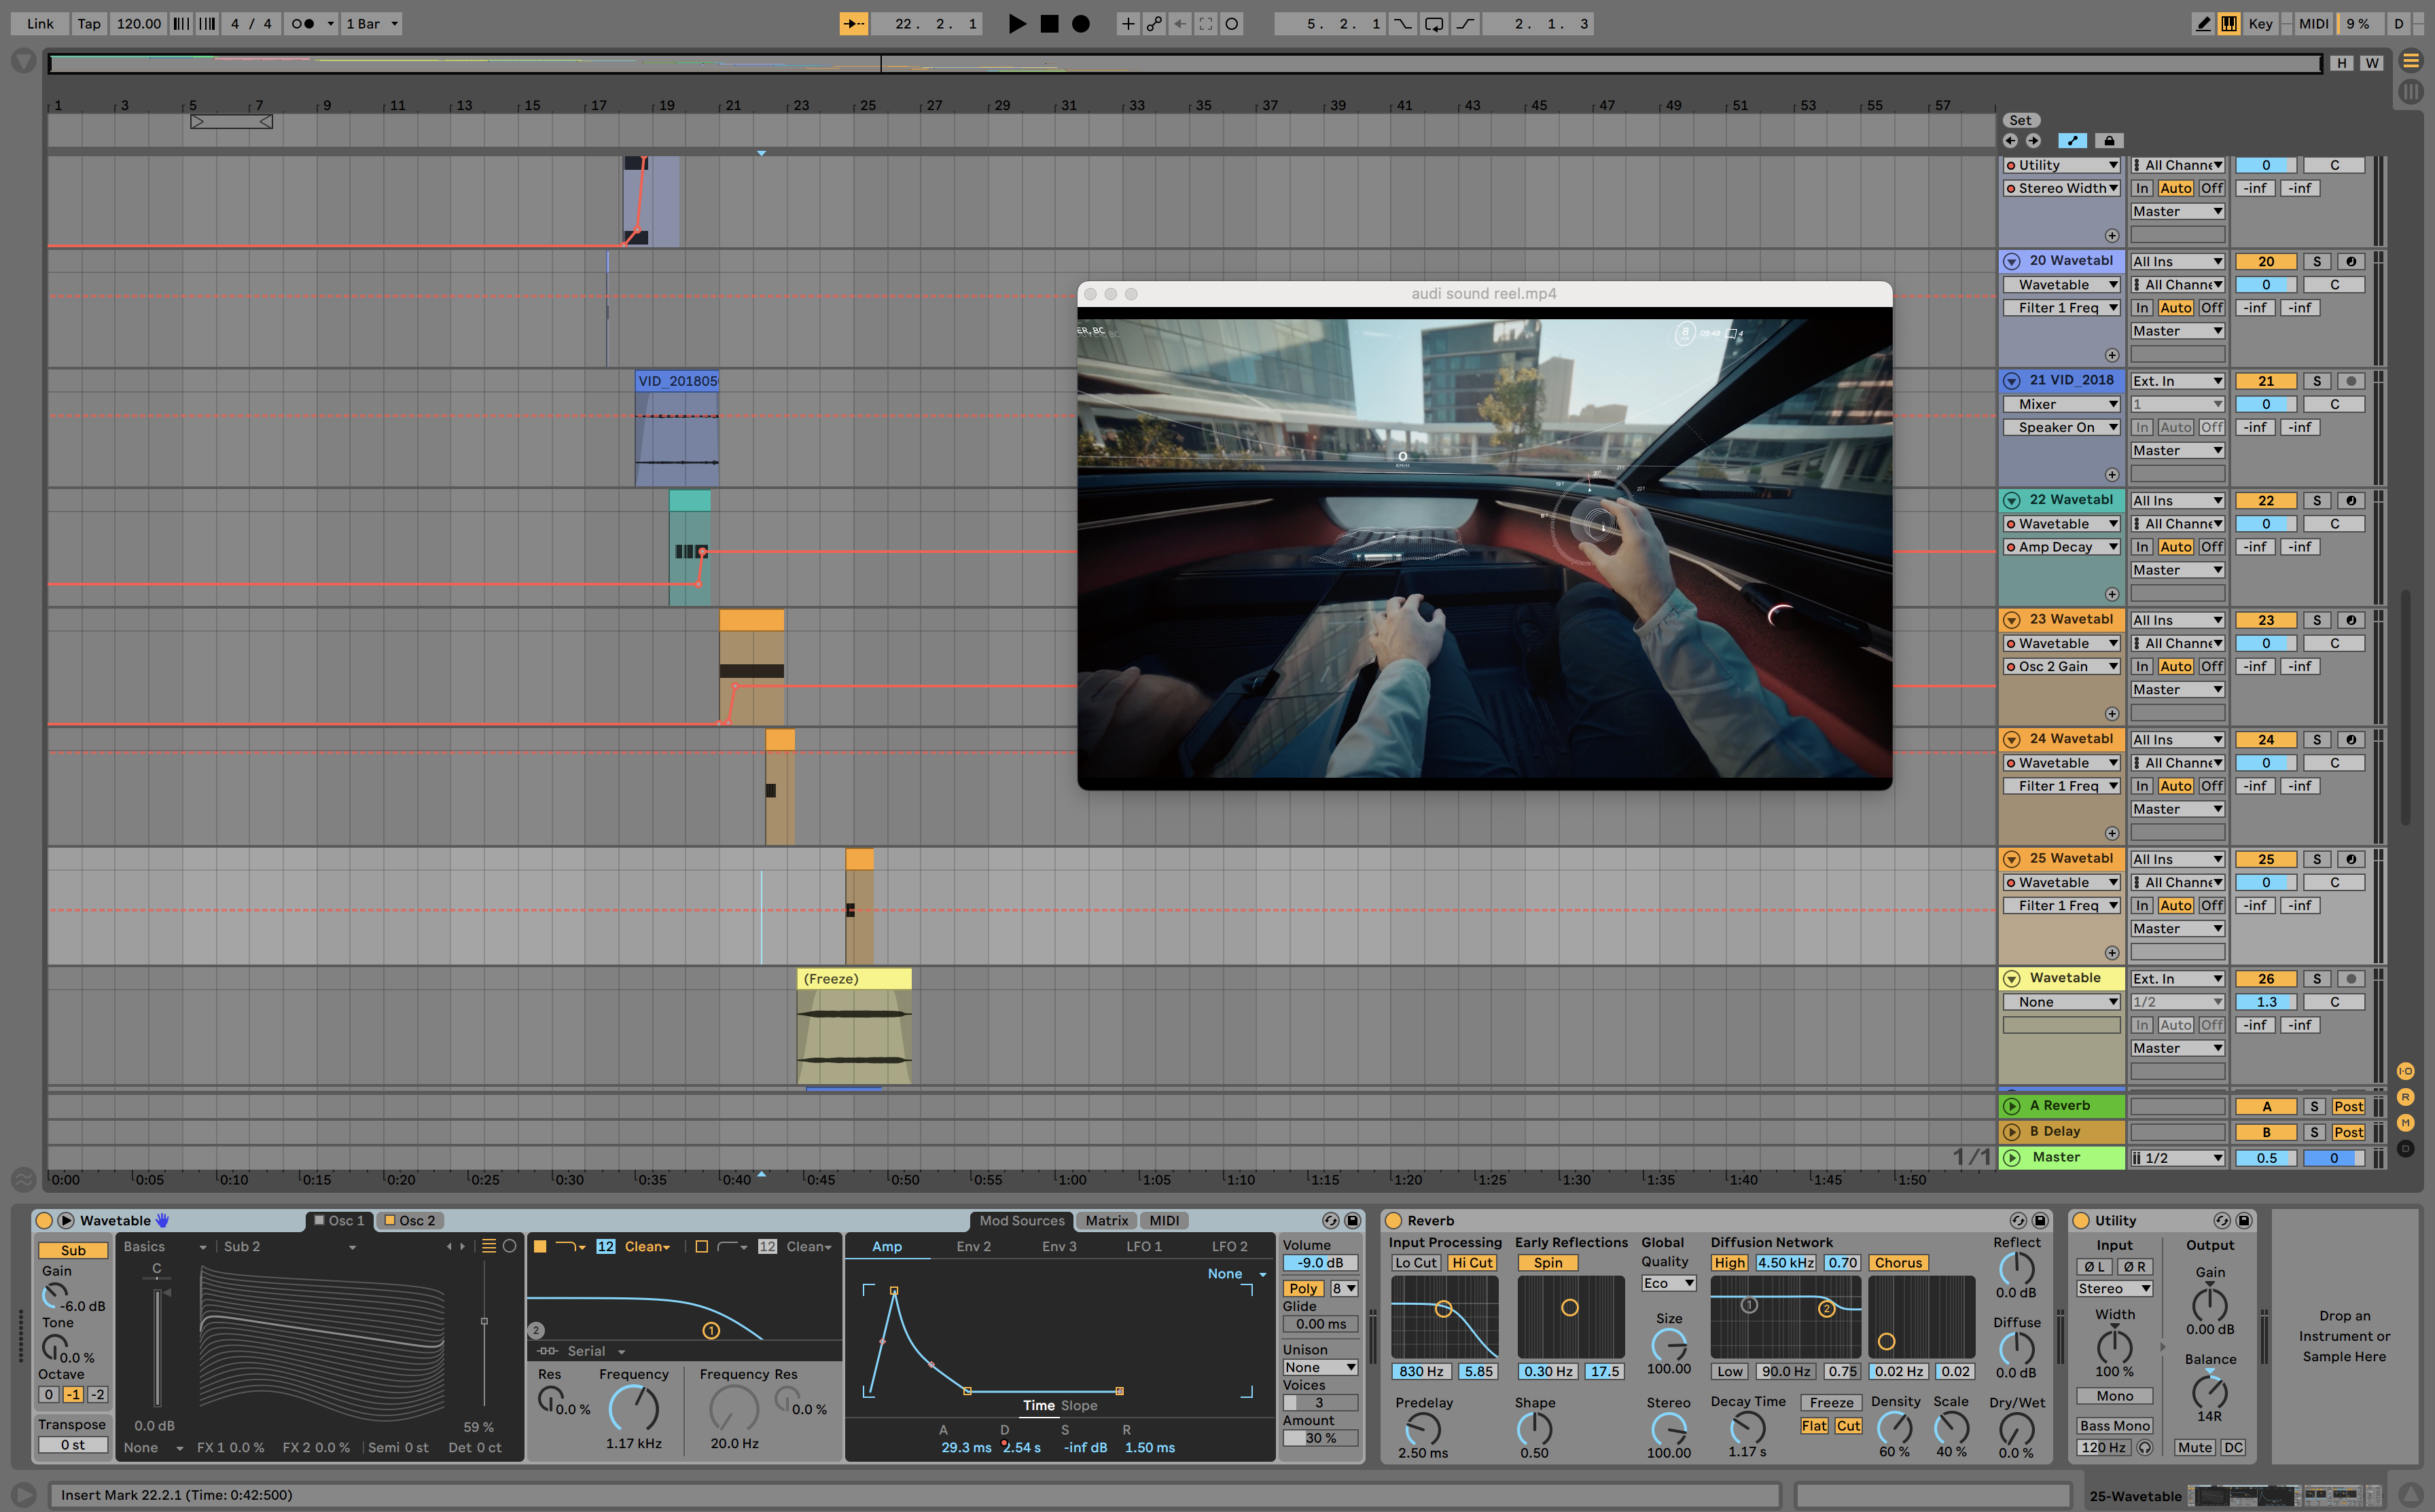Toggle the Follow playback button

(x=853, y=23)
